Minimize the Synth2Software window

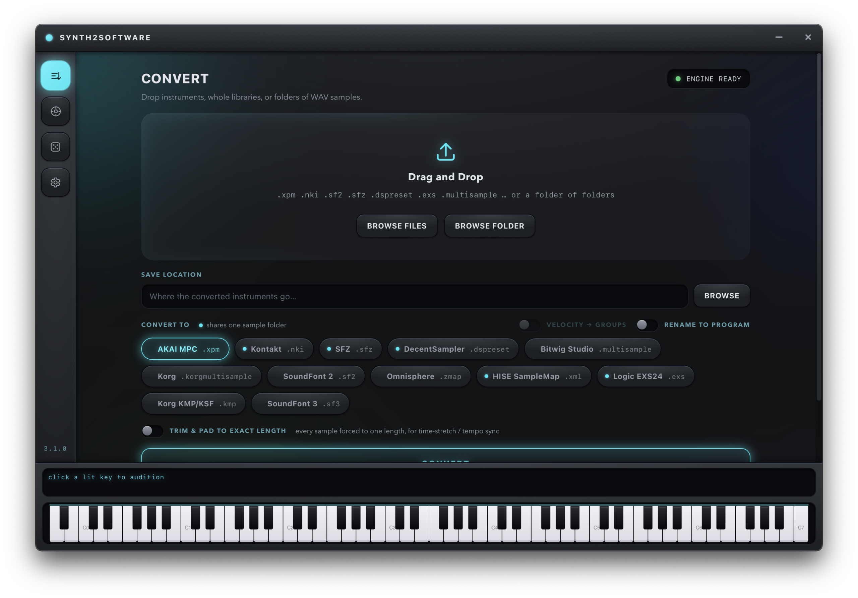(x=779, y=38)
